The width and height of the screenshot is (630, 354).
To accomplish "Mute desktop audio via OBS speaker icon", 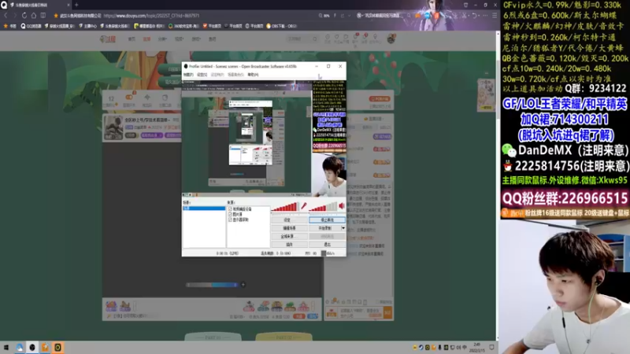I will (x=342, y=206).
